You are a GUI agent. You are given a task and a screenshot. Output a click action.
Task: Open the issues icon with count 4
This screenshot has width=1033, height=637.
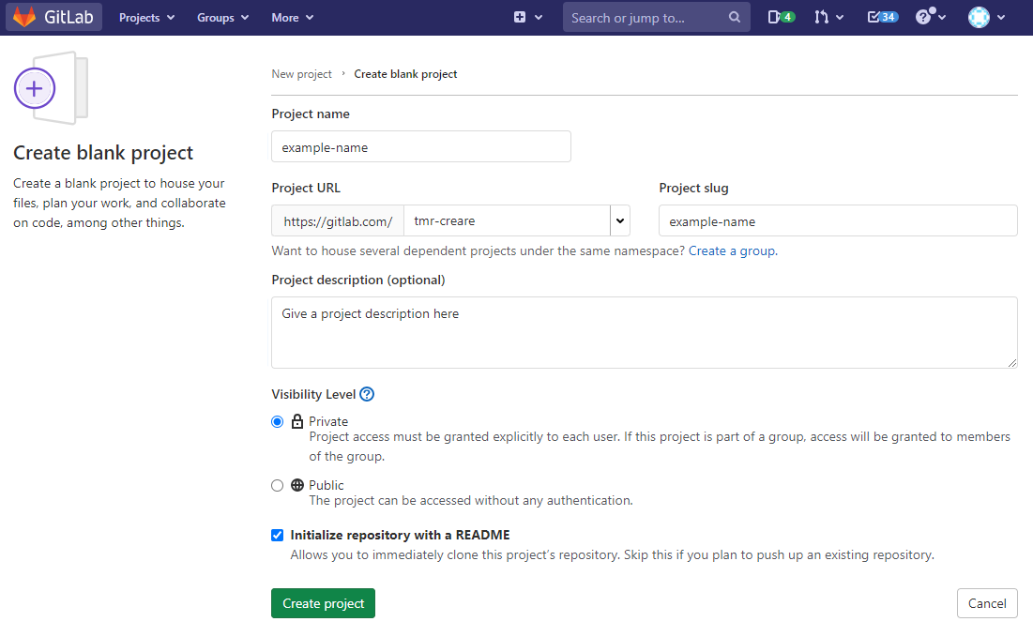click(x=781, y=17)
